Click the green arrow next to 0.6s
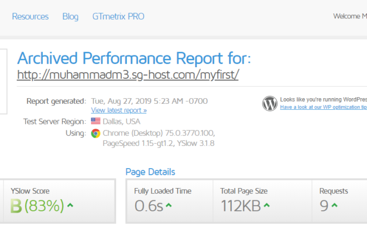This screenshot has width=367, height=233. [x=168, y=205]
